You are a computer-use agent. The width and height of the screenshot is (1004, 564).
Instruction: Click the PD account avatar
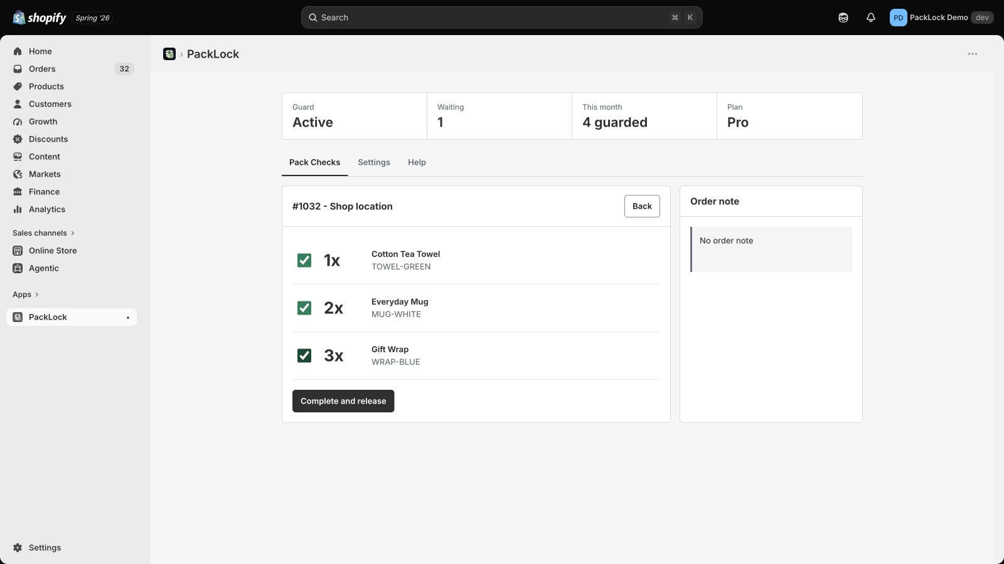click(x=898, y=18)
